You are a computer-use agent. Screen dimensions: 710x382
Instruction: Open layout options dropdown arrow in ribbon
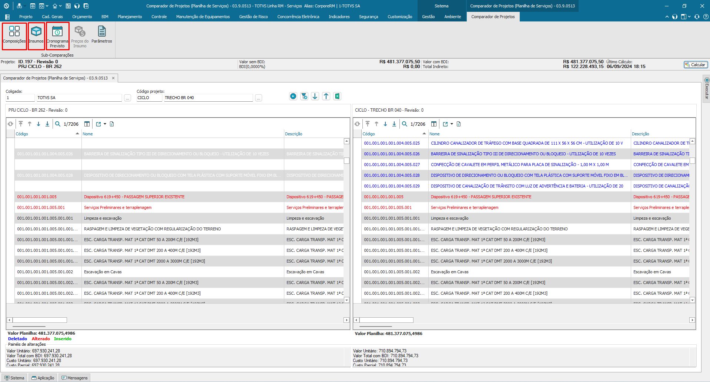coord(689,17)
